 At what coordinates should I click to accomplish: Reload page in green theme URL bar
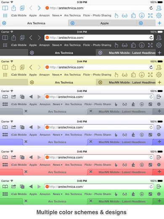point(151,187)
